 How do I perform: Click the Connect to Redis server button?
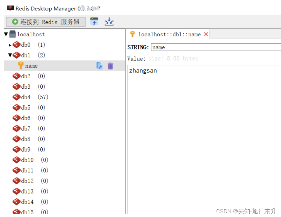pos(46,22)
